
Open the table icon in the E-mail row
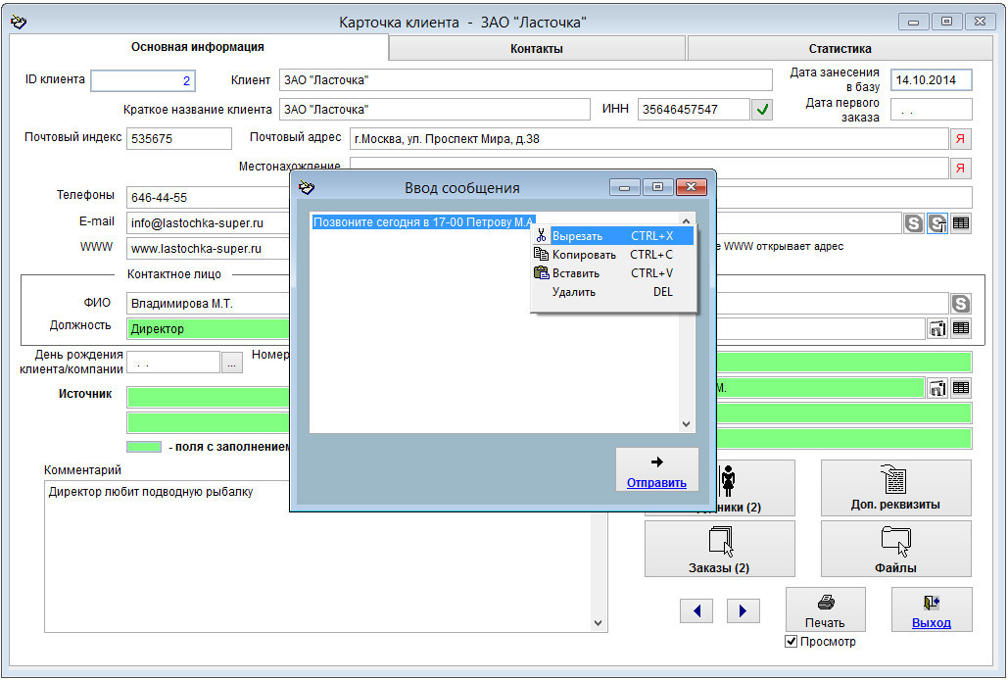pyautogui.click(x=960, y=223)
